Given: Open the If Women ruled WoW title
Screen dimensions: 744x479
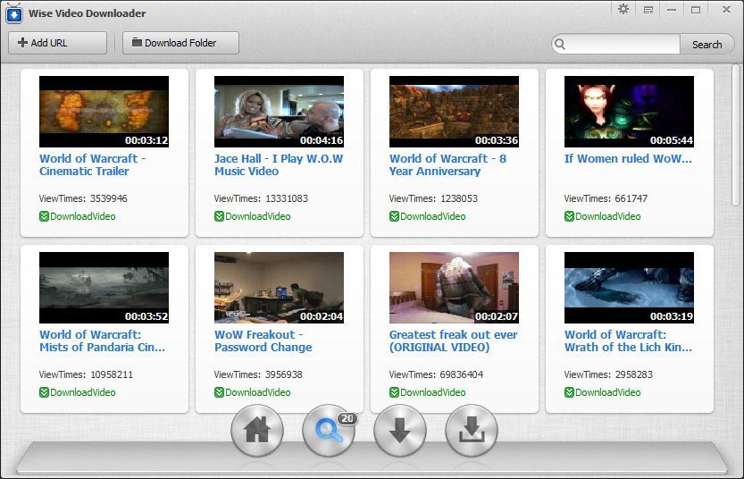Looking at the screenshot, I should click(x=628, y=159).
